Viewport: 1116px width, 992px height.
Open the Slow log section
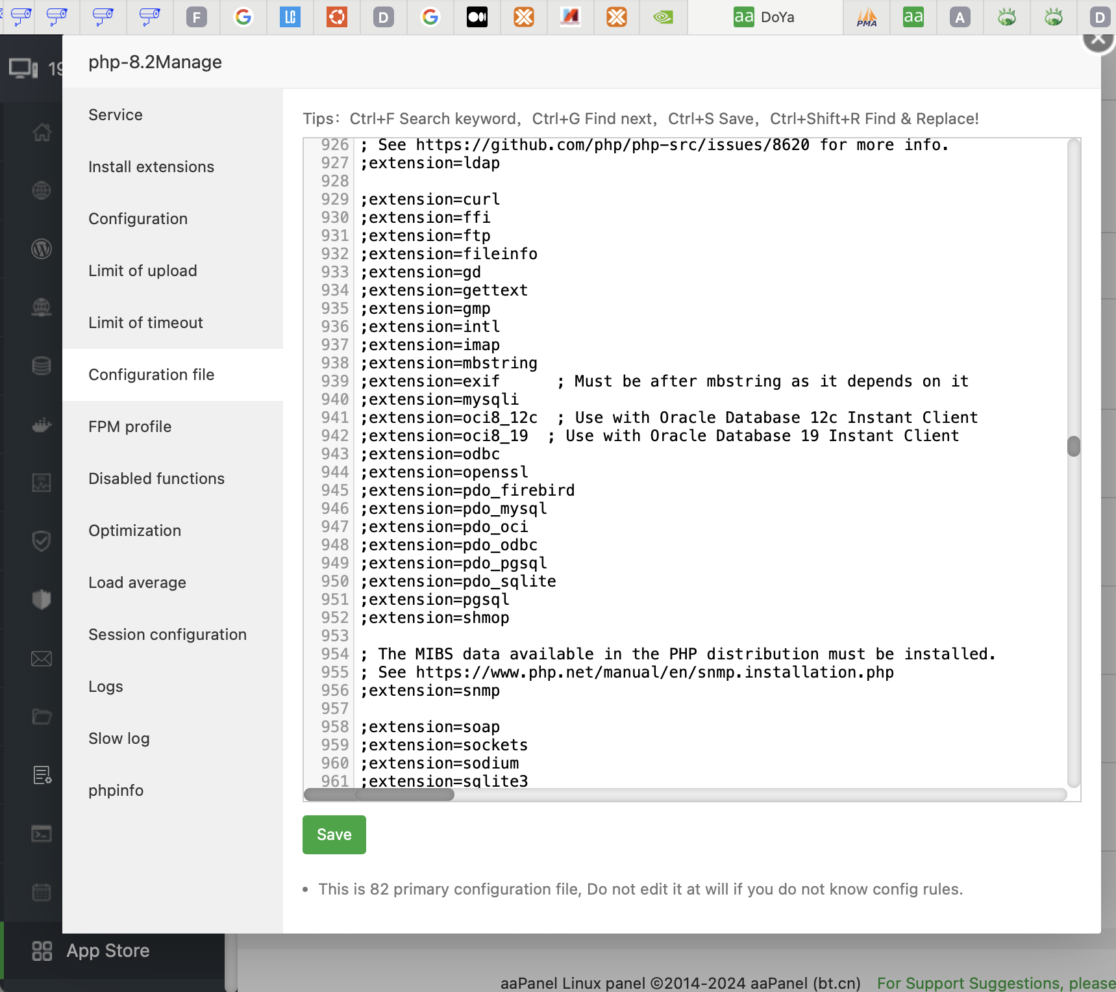coord(119,739)
